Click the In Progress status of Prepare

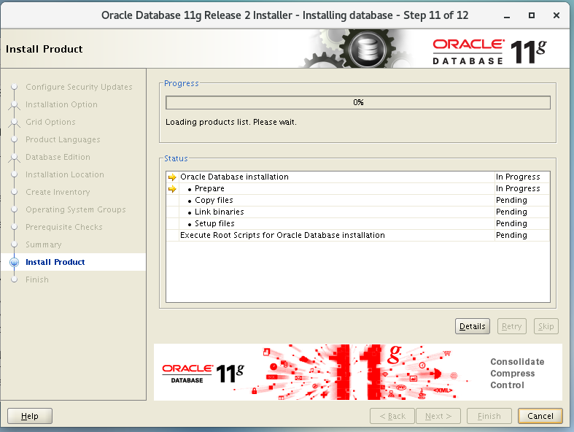coord(518,189)
